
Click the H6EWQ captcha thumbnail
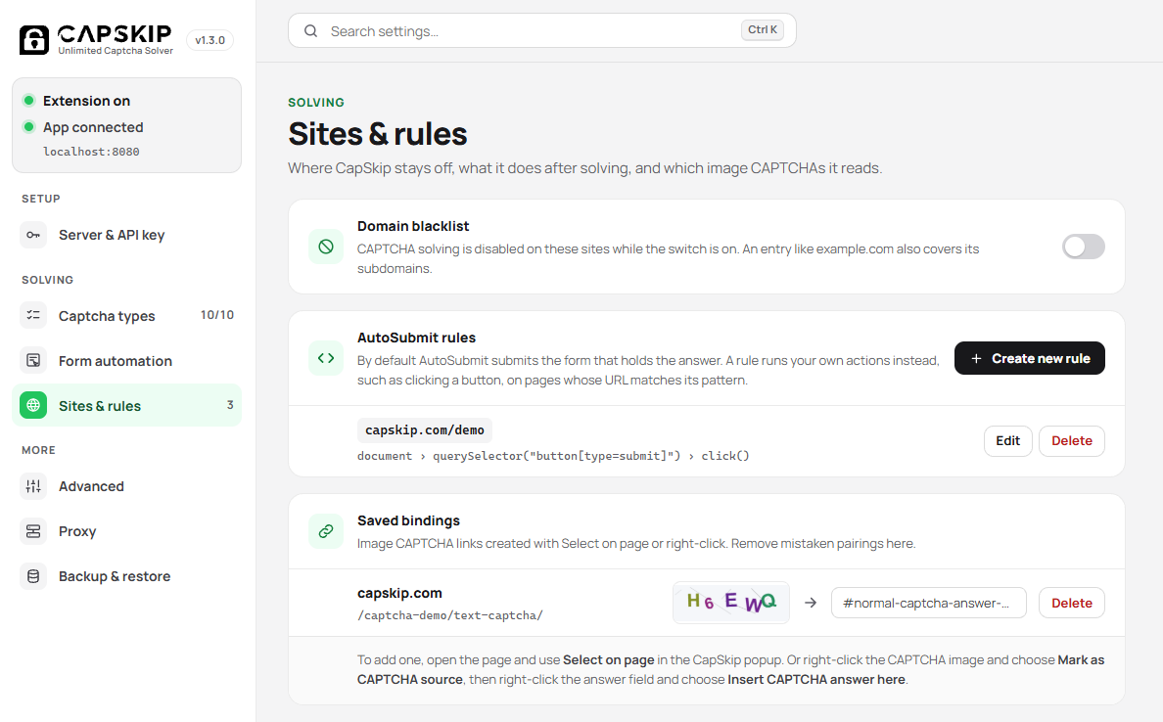coord(731,603)
